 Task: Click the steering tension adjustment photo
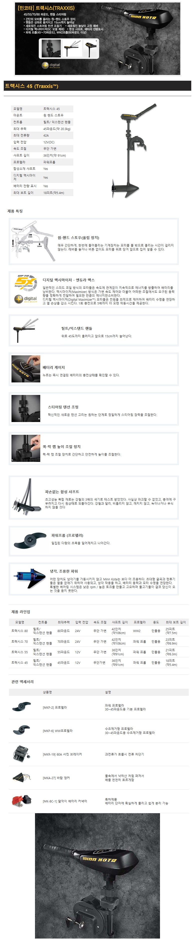click(x=26, y=409)
